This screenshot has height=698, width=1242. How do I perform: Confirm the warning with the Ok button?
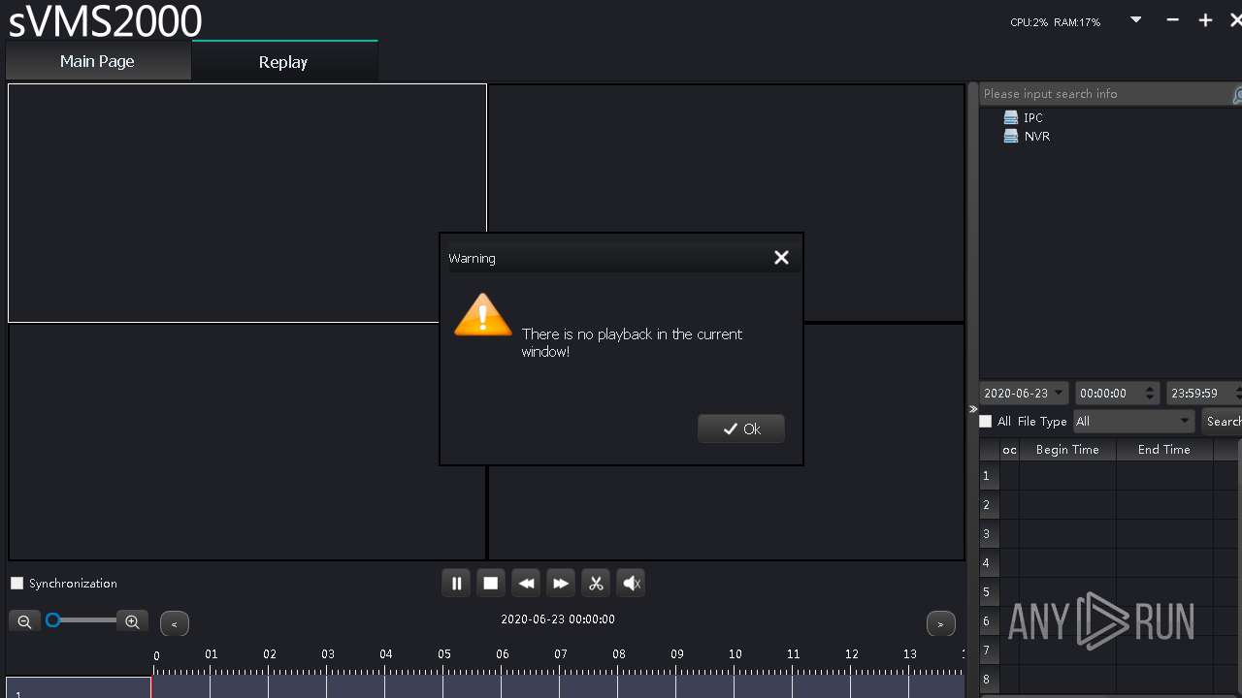(741, 428)
